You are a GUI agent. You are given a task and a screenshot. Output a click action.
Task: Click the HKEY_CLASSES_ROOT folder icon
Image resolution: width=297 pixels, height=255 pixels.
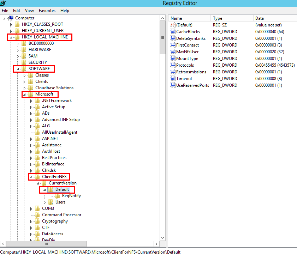[x=17, y=24]
